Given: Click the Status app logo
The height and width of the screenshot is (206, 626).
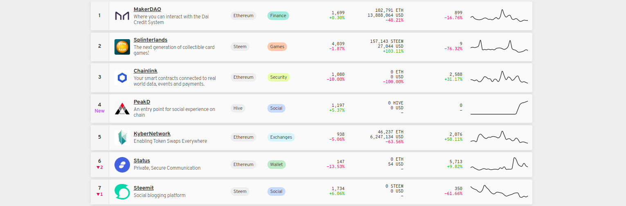Looking at the screenshot, I should coord(122,165).
